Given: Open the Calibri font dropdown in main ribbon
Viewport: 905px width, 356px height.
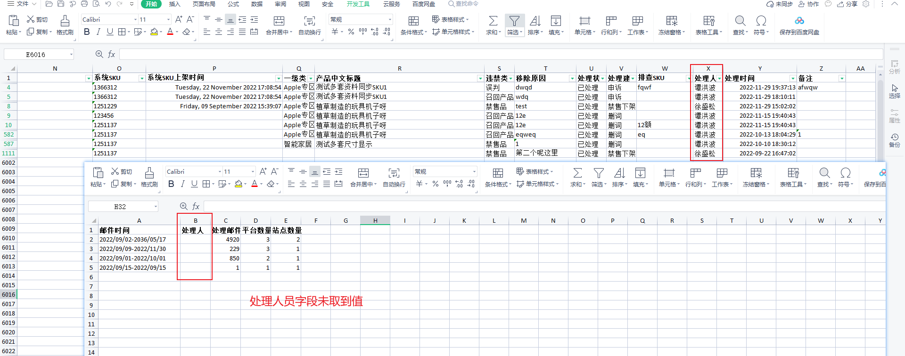Looking at the screenshot, I should [x=135, y=19].
